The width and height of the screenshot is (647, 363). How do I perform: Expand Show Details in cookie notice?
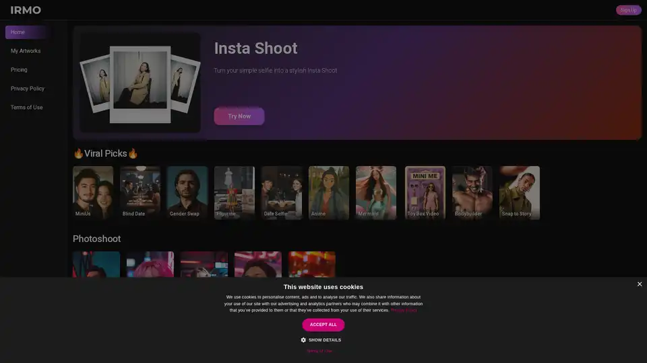(x=324, y=340)
